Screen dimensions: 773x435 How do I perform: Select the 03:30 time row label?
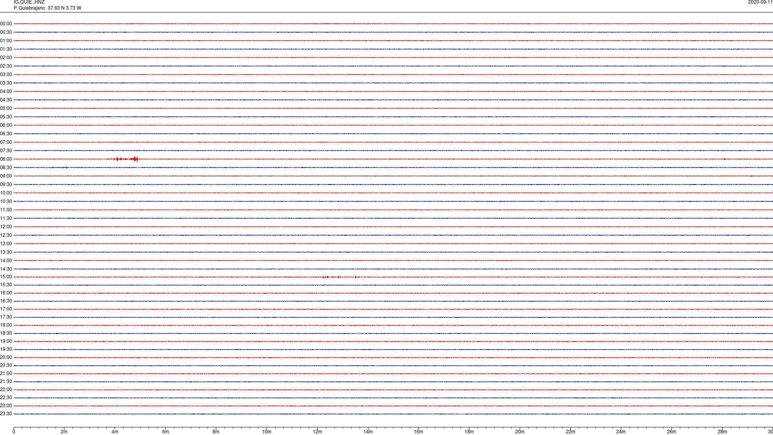6,83
